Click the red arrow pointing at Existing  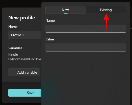(106, 22)
